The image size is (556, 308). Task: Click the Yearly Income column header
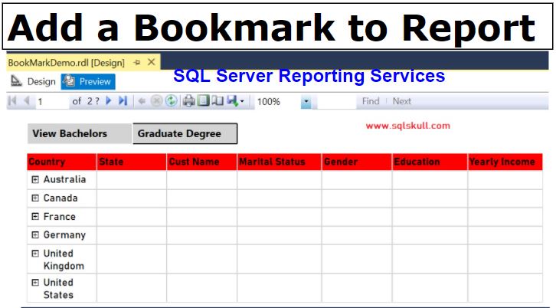pyautogui.click(x=505, y=162)
